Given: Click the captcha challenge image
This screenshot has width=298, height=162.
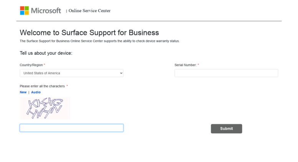Looking at the screenshot, I should pyautogui.click(x=45, y=108).
